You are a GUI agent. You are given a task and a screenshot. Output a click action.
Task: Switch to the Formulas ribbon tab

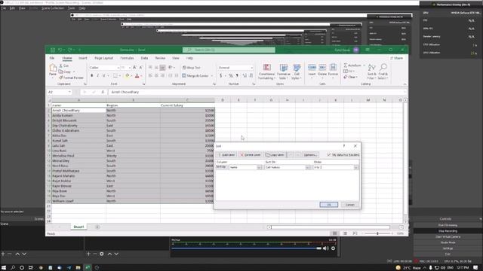(127, 58)
